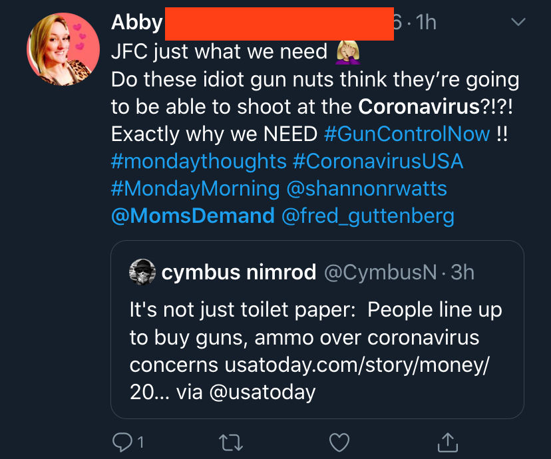Click the 1h tweet timestamp
This screenshot has width=551, height=459.
tap(427, 23)
